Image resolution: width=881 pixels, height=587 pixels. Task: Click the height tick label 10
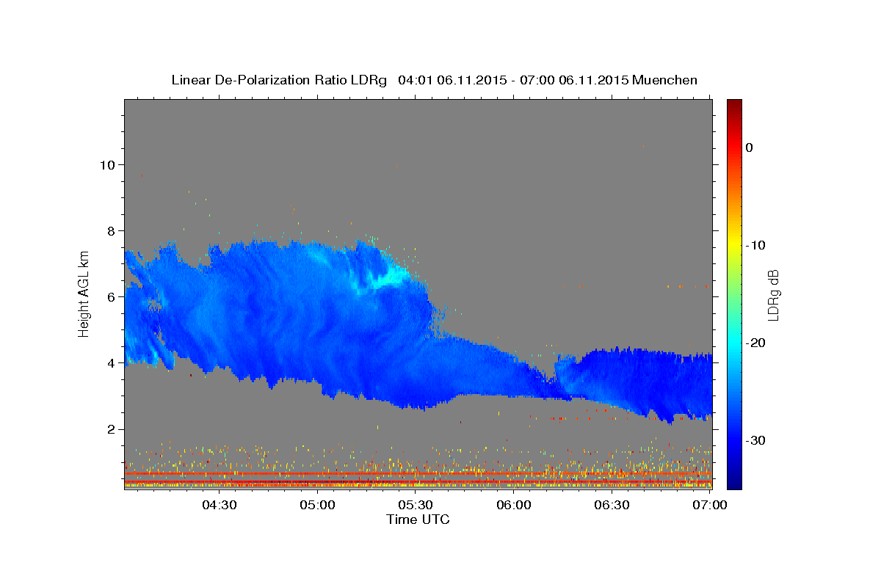click(107, 164)
